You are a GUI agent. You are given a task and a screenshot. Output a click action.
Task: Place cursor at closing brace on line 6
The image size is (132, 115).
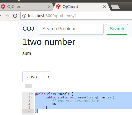(x=36, y=111)
